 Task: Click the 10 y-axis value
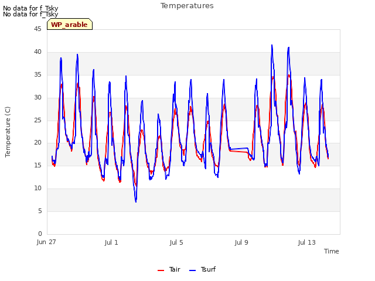[37, 189]
